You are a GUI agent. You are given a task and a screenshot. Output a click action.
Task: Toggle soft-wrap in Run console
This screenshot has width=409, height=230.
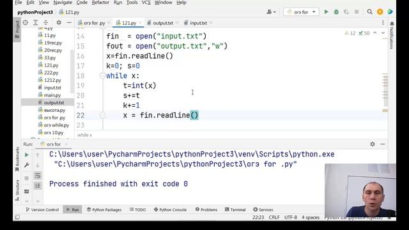coord(38,176)
